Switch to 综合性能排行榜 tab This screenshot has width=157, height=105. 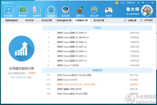64,20
